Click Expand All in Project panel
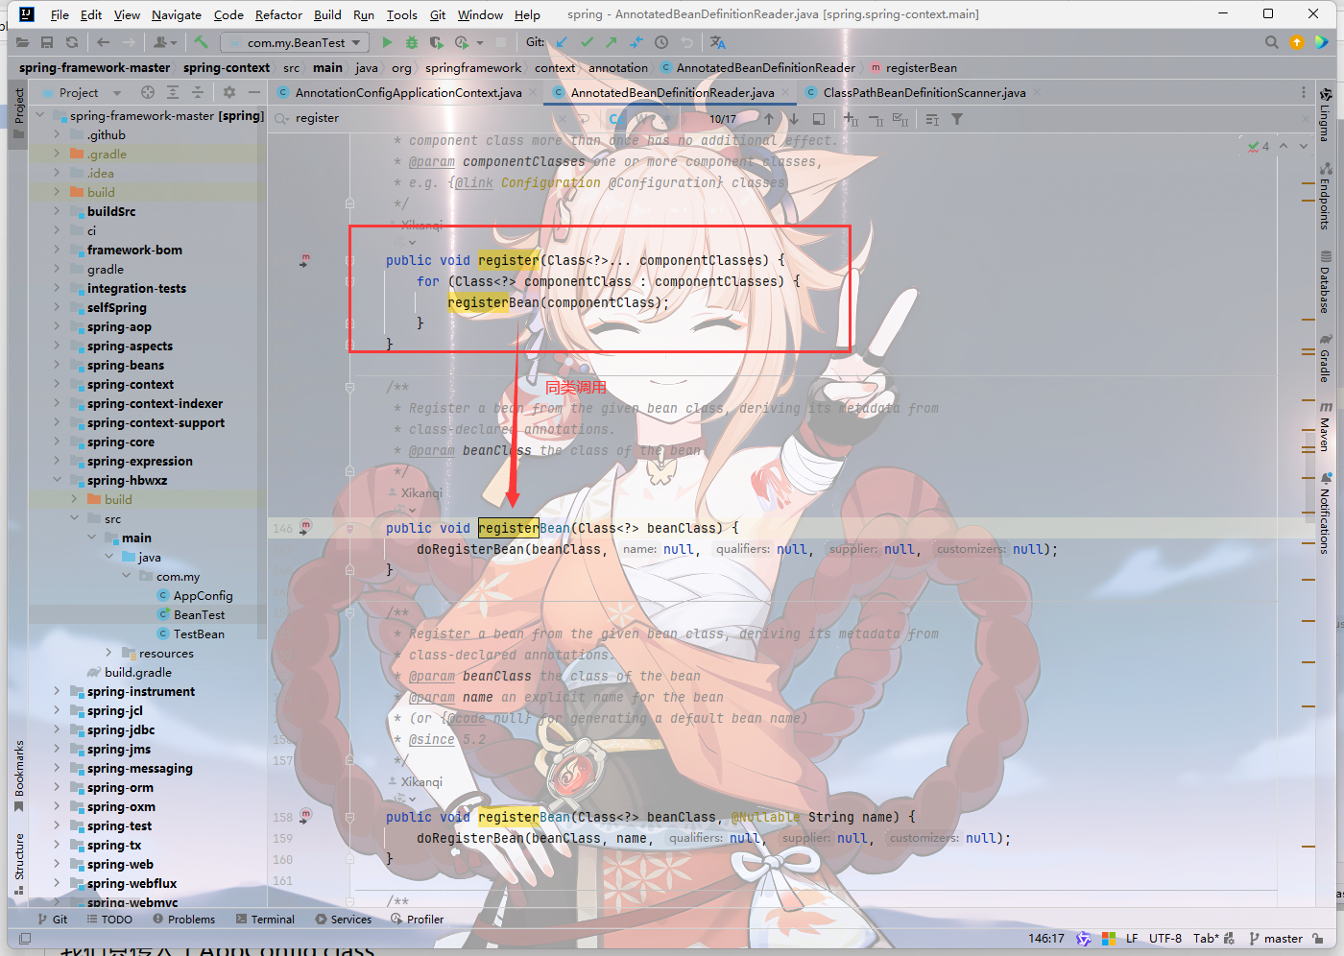 173,92
